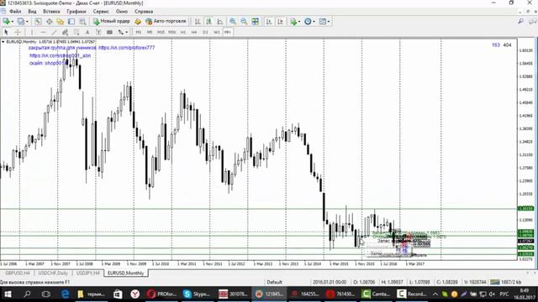This screenshot has height=302, width=538.
Task: Open the Periods clock icon
Action: coord(308,22)
